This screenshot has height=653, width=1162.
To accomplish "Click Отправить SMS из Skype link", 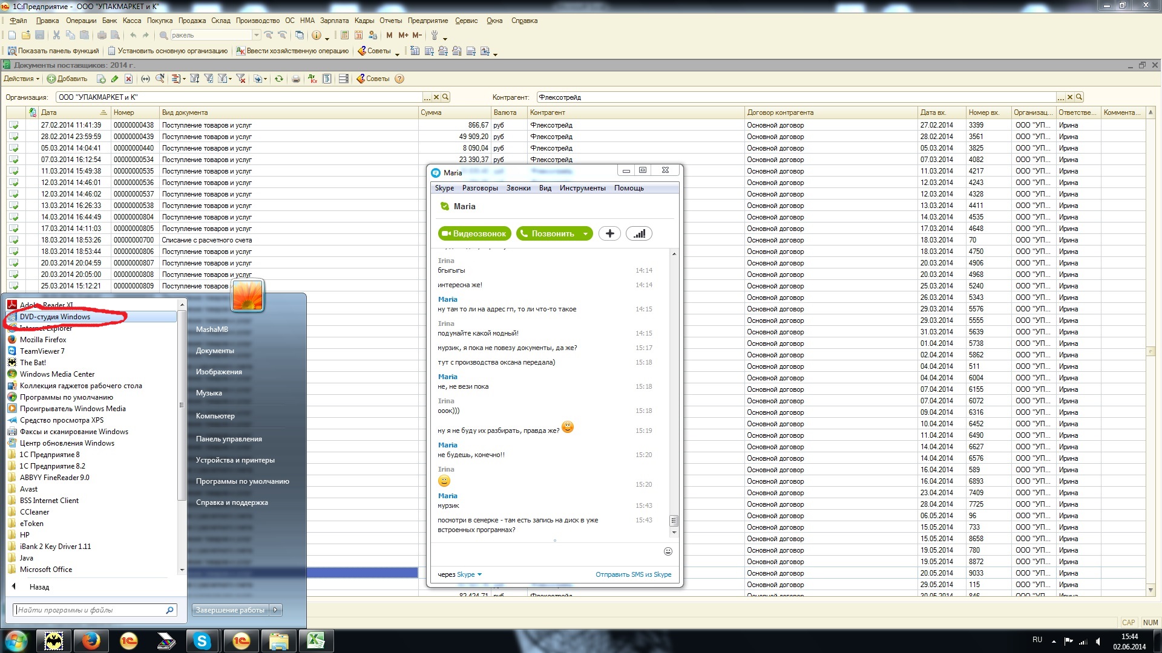I will (633, 574).
